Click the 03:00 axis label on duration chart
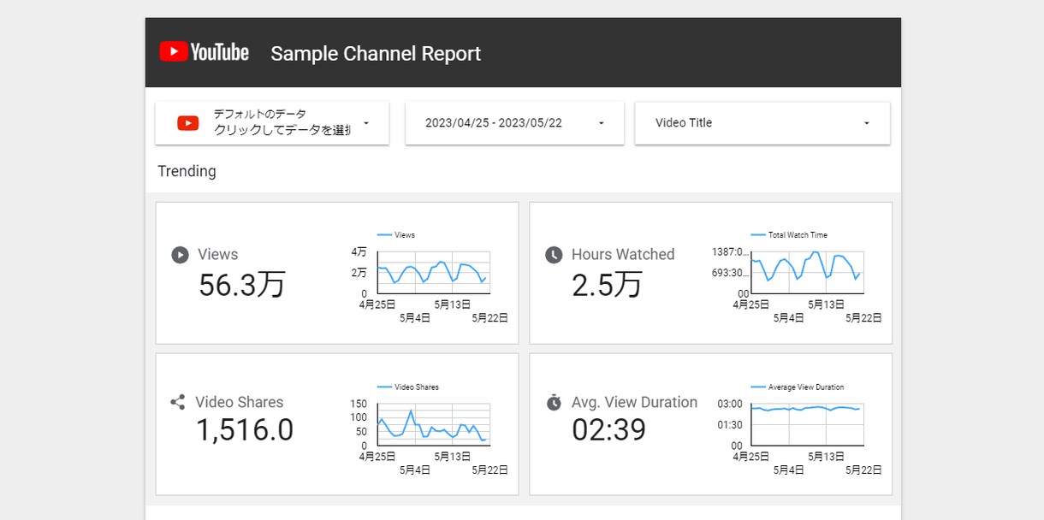Viewport: 1044px width, 520px height. pyautogui.click(x=730, y=404)
